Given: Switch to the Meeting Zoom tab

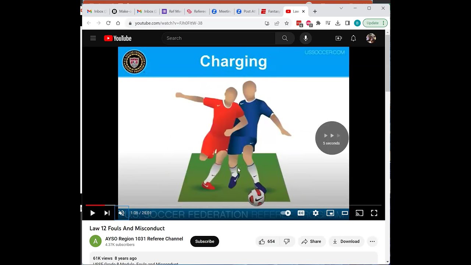Looking at the screenshot, I should pos(222,11).
